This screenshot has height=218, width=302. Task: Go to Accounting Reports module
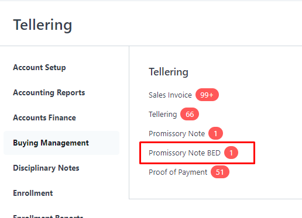49,92
